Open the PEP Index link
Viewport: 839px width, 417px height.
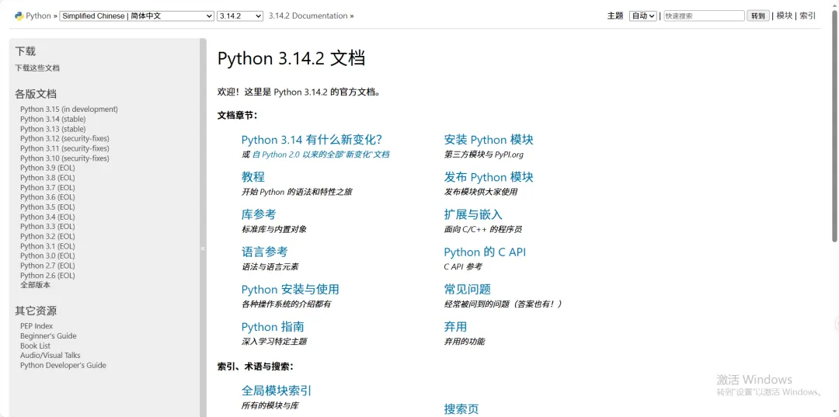(37, 326)
